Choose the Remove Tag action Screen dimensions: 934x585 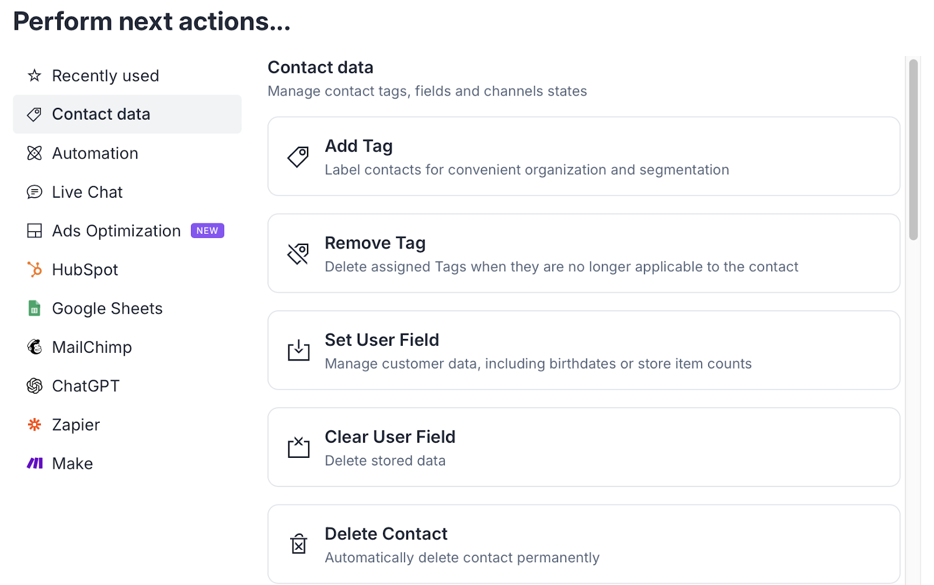(583, 253)
